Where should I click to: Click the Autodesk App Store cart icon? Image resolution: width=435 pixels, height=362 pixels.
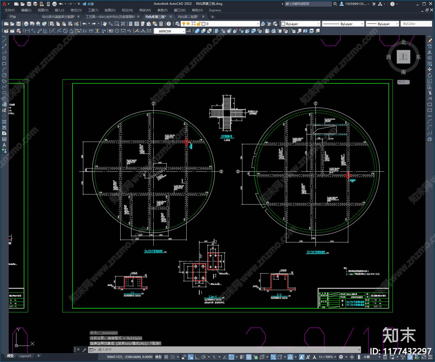[374, 4]
